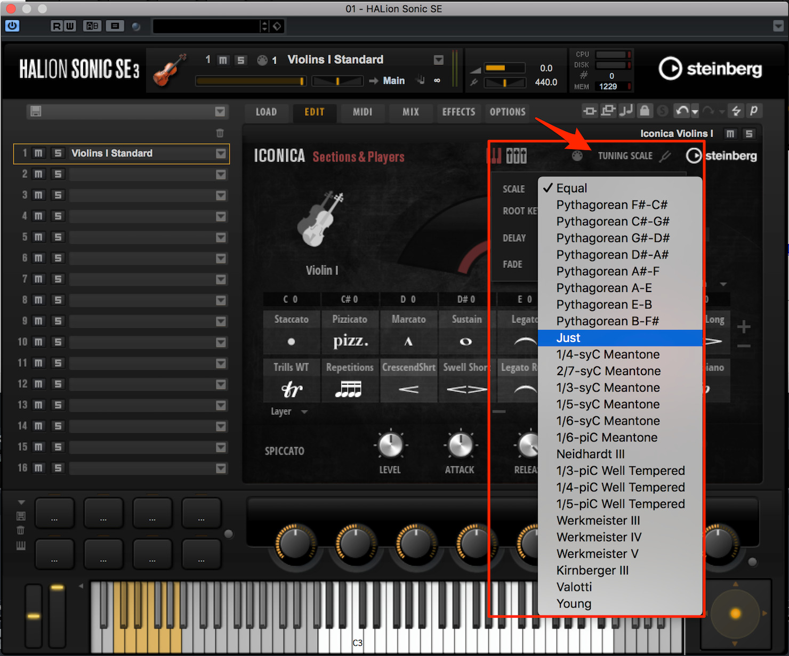The image size is (789, 656).
Task: Select the Staccato articulation
Action: (x=291, y=333)
